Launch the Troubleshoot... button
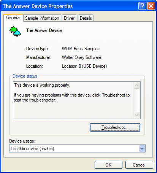This screenshot has height=173, width=157. click(115, 127)
